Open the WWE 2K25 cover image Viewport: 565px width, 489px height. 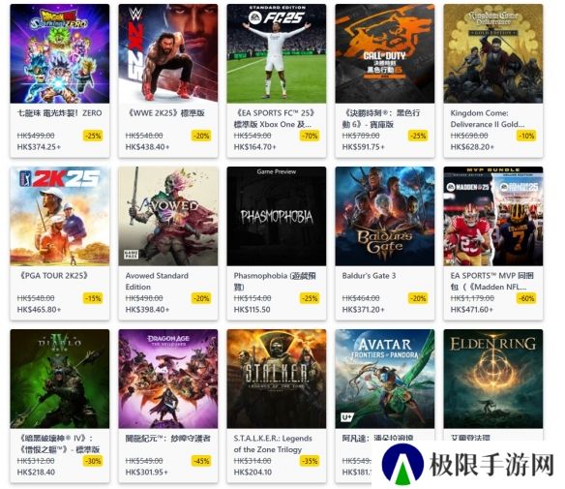[x=168, y=53]
